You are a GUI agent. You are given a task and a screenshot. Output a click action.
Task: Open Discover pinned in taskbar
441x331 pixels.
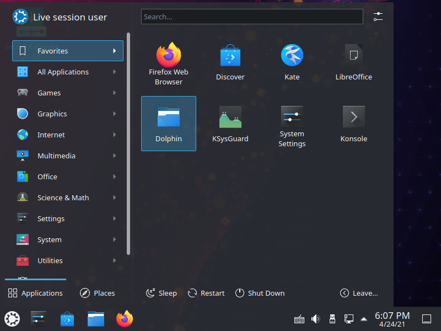point(67,319)
